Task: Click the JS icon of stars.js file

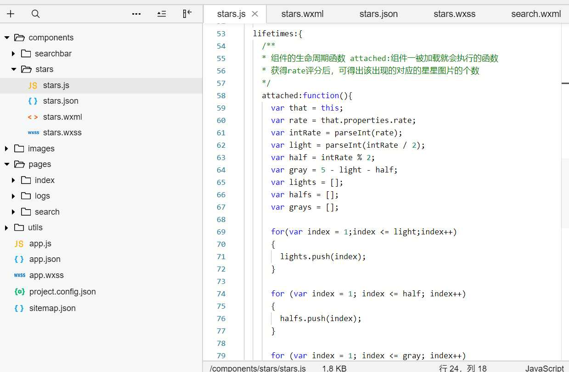Action: 33,85
